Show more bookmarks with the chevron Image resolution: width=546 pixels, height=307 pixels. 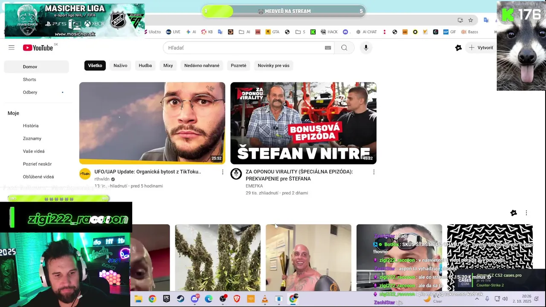coord(495,32)
